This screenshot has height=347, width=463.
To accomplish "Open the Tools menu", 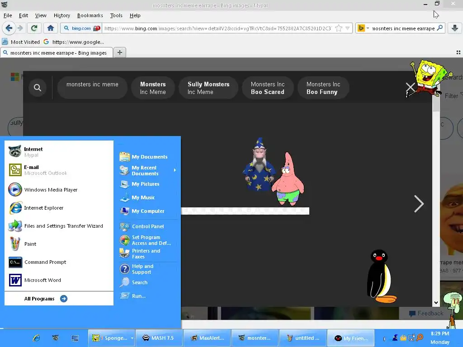I will (x=116, y=15).
